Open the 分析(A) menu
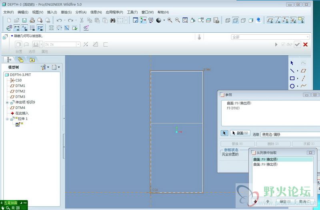Viewport: 320px width, 210px height. tap(81, 12)
